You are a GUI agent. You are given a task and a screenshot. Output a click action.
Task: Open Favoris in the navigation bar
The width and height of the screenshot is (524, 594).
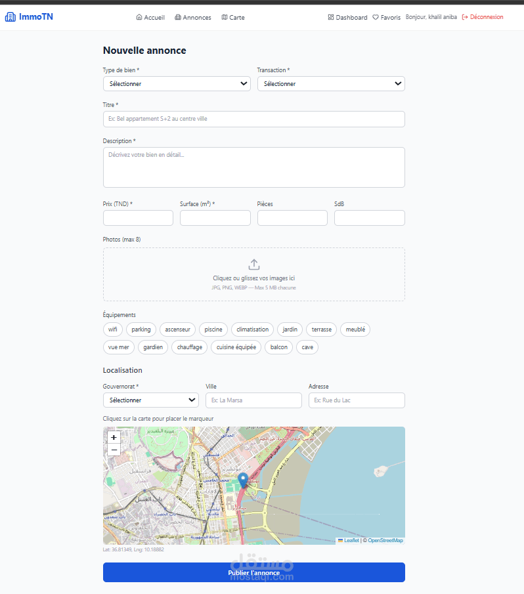[387, 18]
